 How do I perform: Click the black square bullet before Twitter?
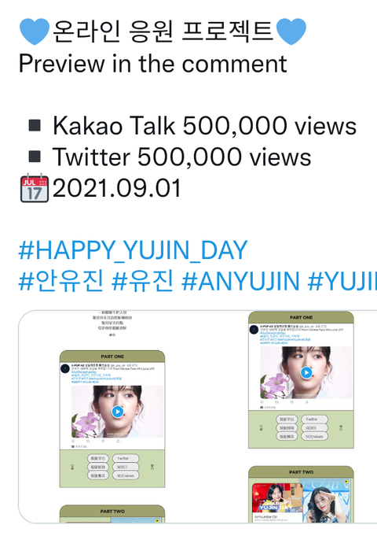[x=35, y=157]
